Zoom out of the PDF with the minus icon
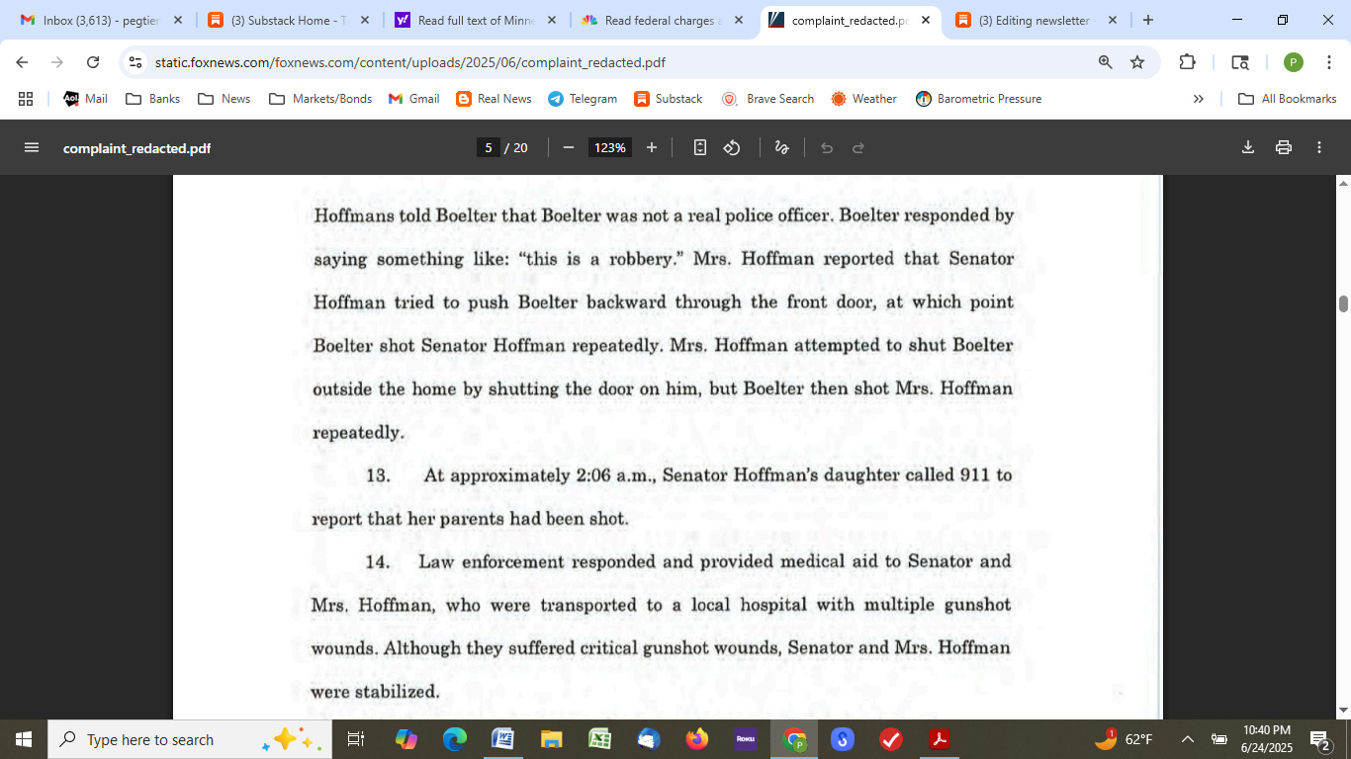 [569, 147]
